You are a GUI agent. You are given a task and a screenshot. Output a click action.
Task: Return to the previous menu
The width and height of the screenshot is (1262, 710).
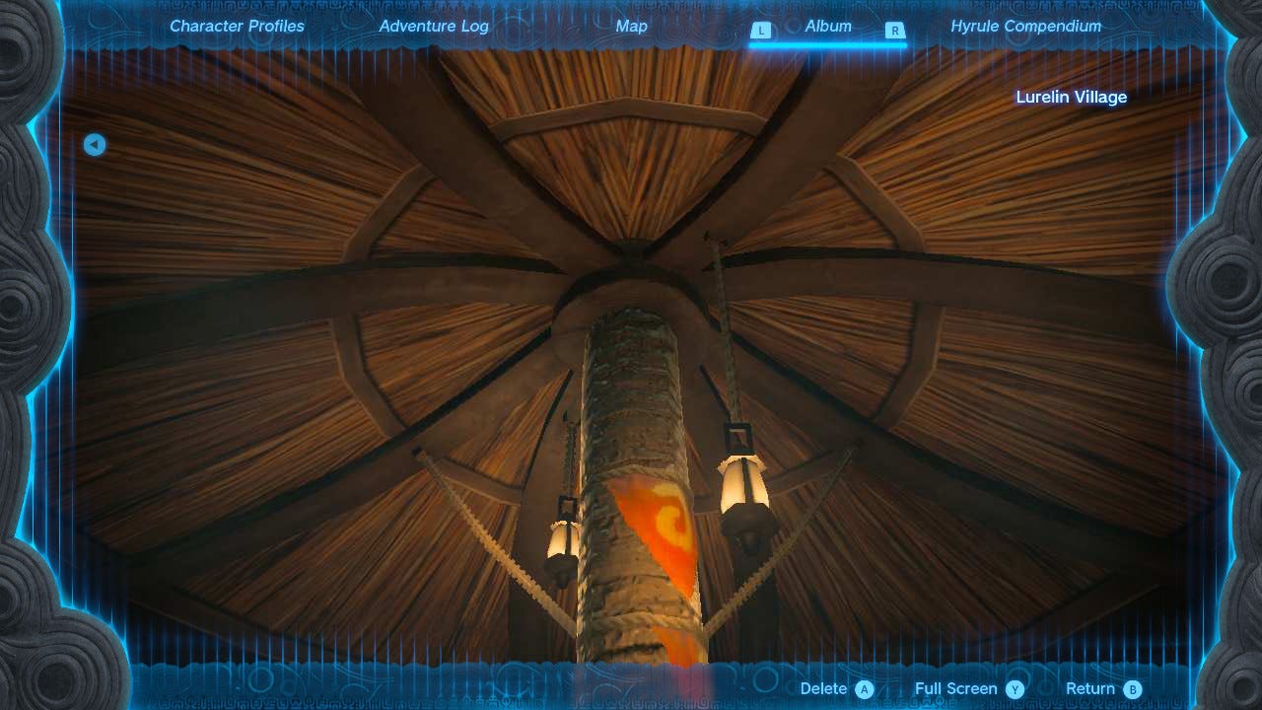1103,689
